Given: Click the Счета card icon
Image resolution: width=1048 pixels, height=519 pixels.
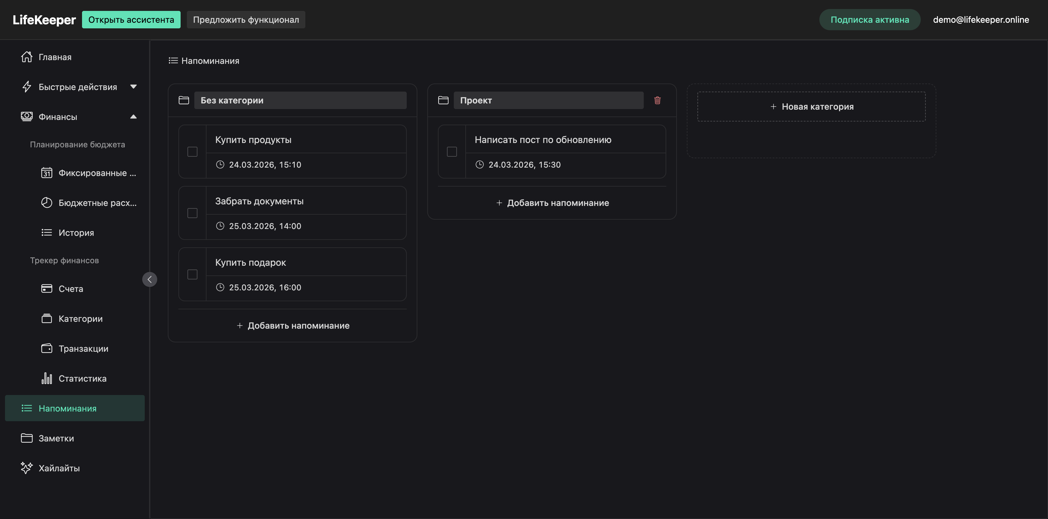Looking at the screenshot, I should coord(47,288).
